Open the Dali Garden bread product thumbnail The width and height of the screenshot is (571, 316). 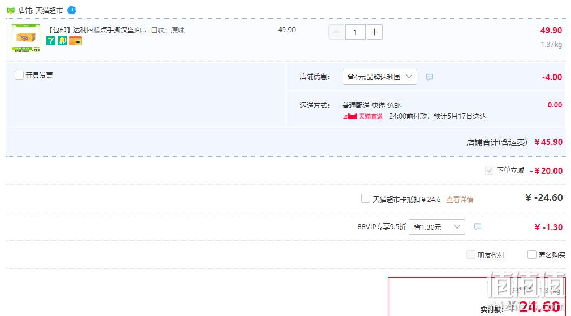tap(26, 38)
